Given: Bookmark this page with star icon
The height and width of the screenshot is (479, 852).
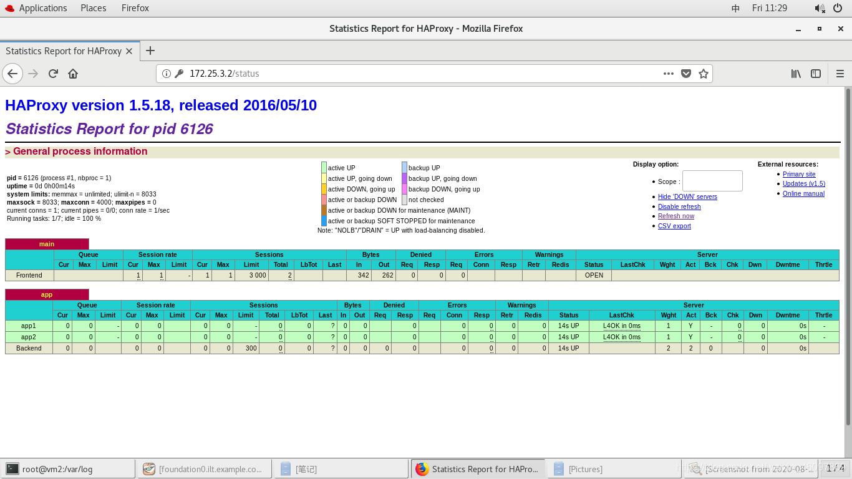Looking at the screenshot, I should point(704,74).
